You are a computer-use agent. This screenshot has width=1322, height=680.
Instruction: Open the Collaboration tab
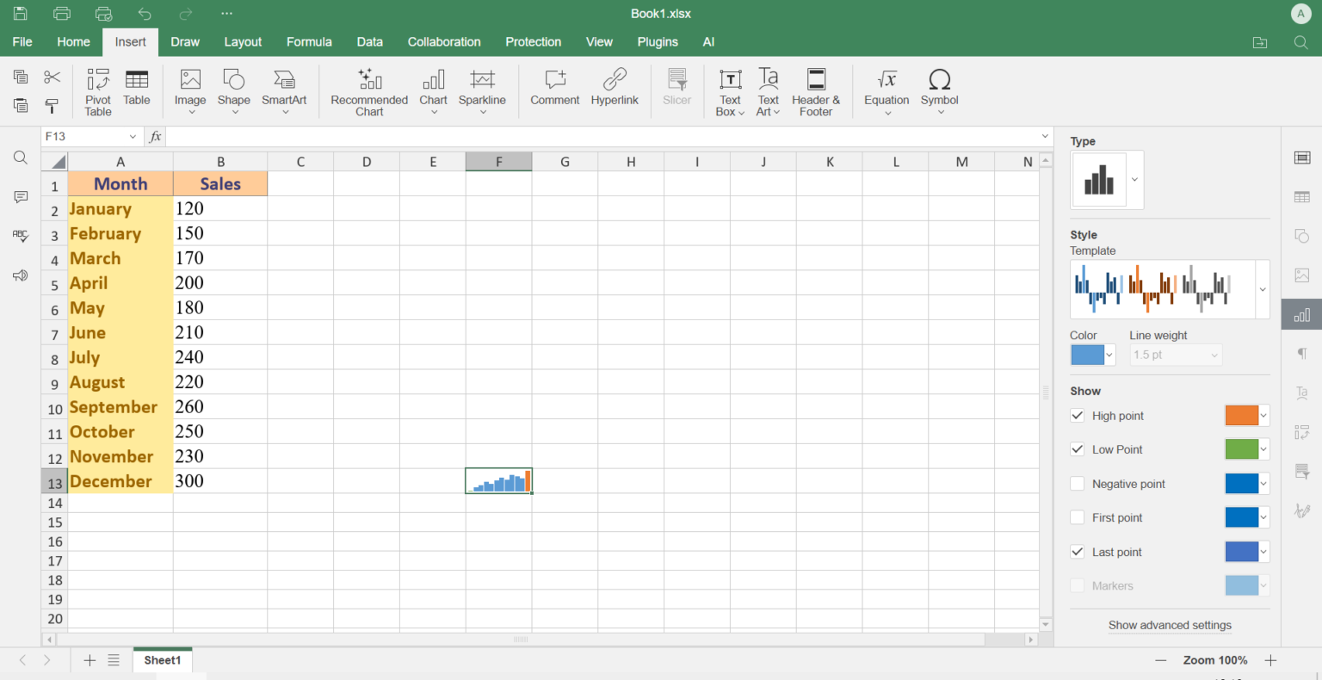tap(443, 41)
